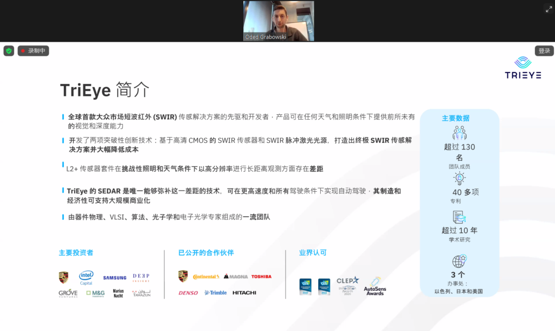Click the Intel Capital investor logo
The height and width of the screenshot is (331, 555).
coord(86,277)
